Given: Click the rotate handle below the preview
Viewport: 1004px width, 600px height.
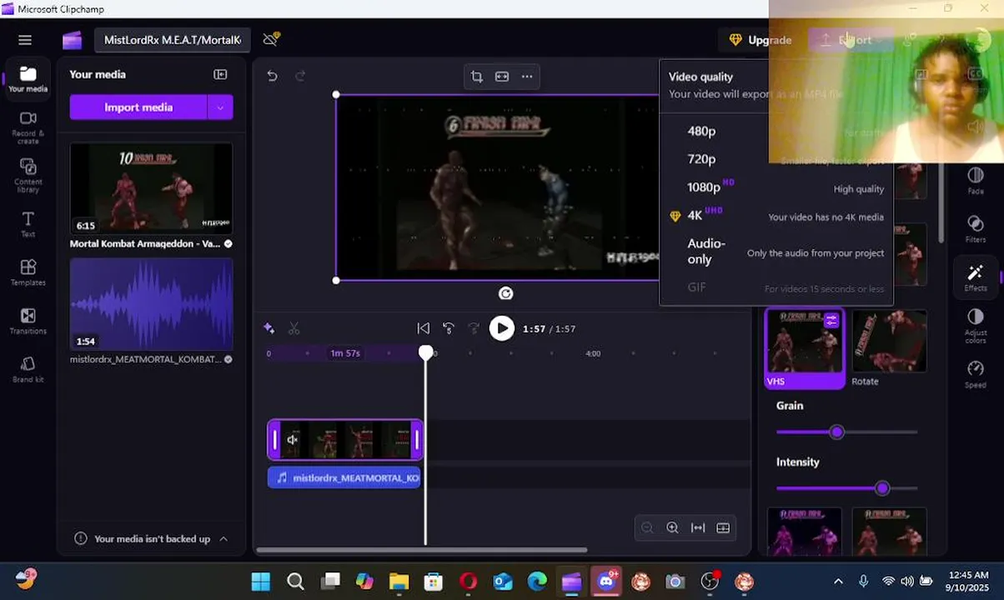Looking at the screenshot, I should [x=505, y=293].
